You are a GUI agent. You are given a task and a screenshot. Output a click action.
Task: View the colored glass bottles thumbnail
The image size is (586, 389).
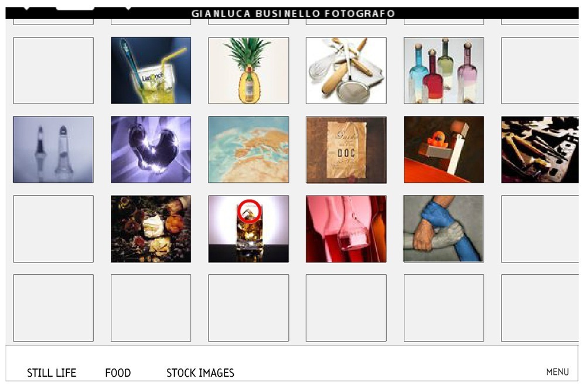(444, 70)
